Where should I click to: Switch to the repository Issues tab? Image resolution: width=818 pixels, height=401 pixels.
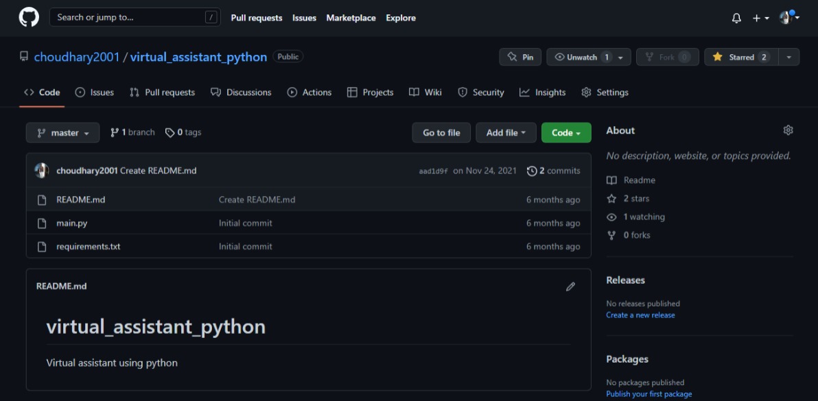(95, 92)
